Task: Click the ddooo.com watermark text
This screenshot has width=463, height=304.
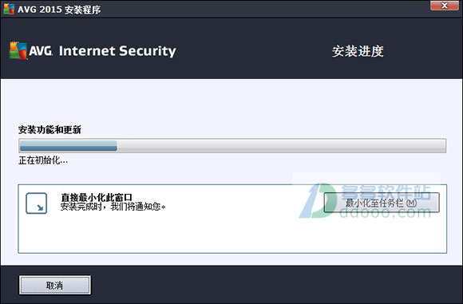Action: tap(386, 213)
